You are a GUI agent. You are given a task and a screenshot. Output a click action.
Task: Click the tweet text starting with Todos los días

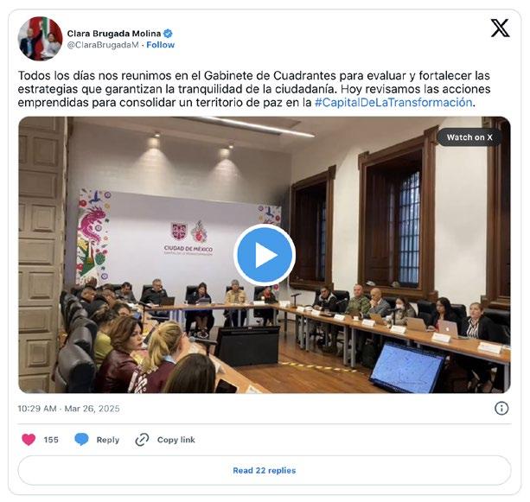[254, 89]
